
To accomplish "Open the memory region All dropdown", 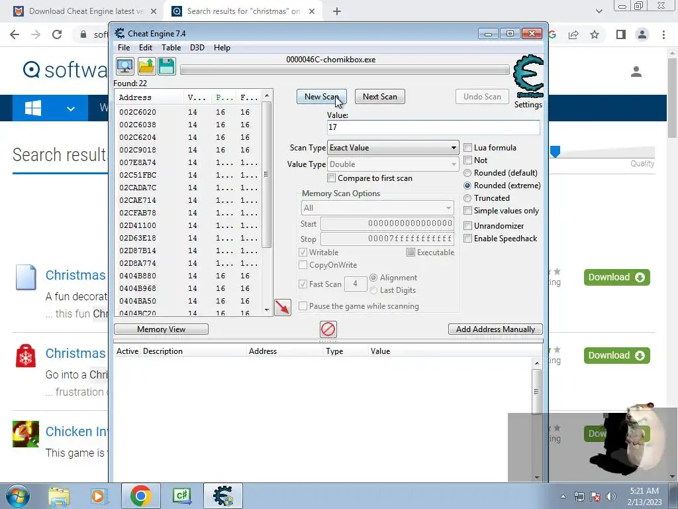I will pos(377,208).
